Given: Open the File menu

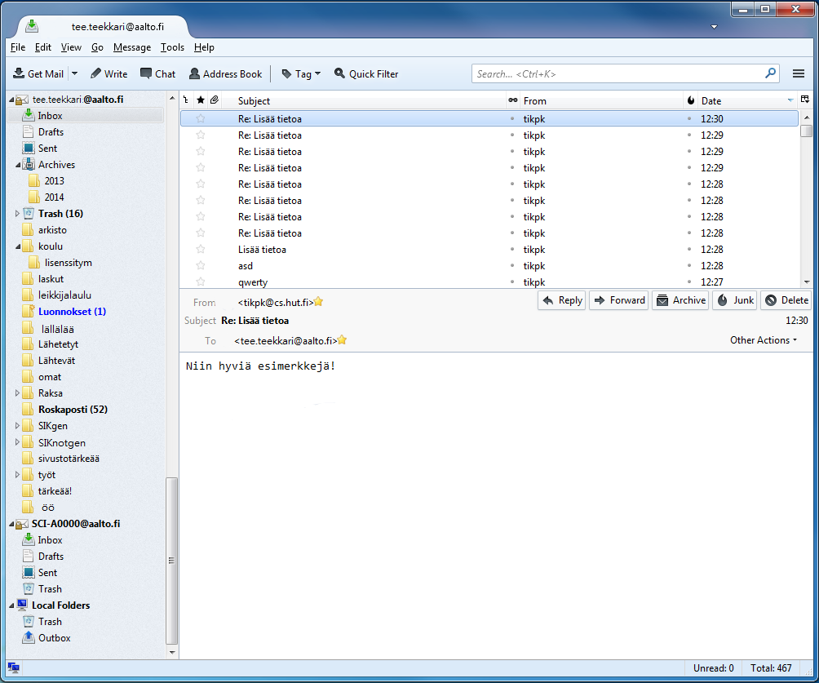Looking at the screenshot, I should (x=18, y=47).
